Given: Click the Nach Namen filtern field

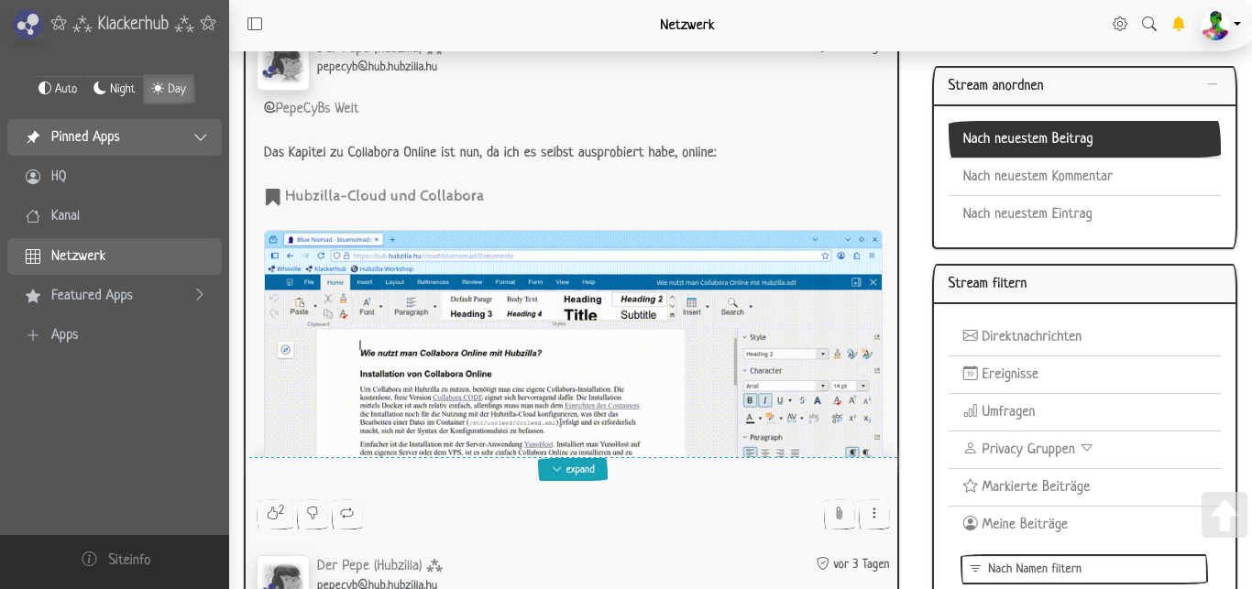Looking at the screenshot, I should pyautogui.click(x=1083, y=569).
